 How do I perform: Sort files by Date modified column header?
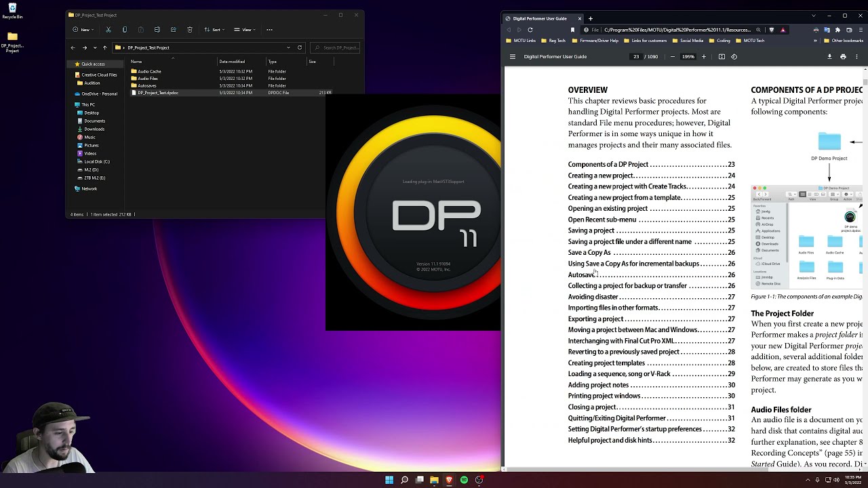[232, 62]
